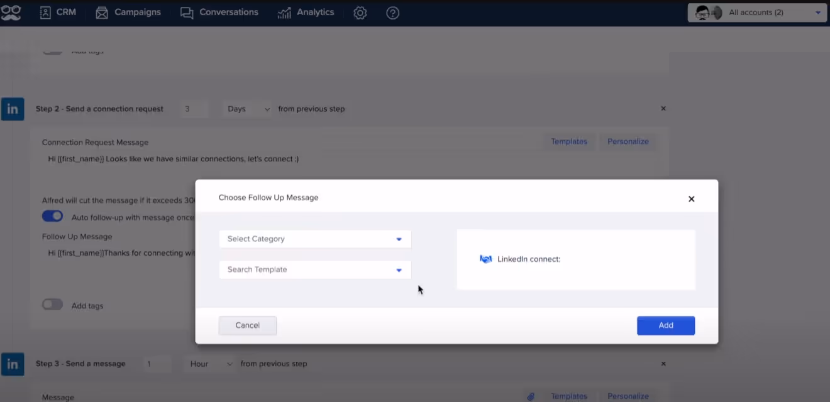Viewport: 830px width, 402px height.
Task: Click the CRM icon in top navigation
Action: [44, 11]
